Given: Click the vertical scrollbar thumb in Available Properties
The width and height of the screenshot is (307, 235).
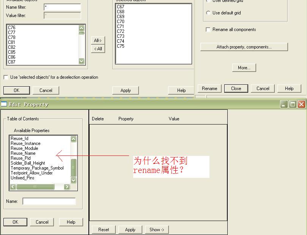Looking at the screenshot, I should [73, 168].
